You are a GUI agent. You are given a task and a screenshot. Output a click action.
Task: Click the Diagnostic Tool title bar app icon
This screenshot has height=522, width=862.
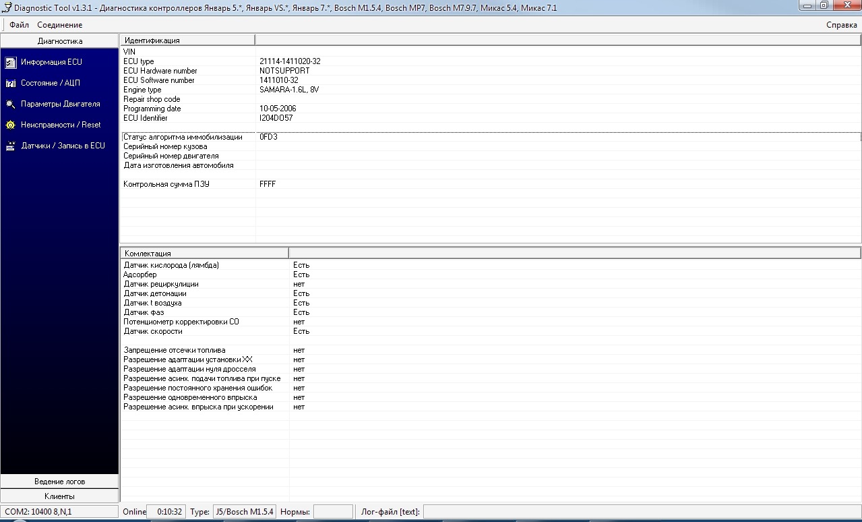[x=6, y=7]
